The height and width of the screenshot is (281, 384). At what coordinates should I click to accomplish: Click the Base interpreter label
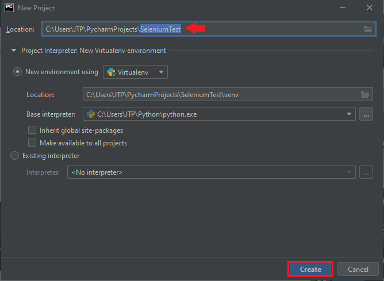[x=51, y=114]
